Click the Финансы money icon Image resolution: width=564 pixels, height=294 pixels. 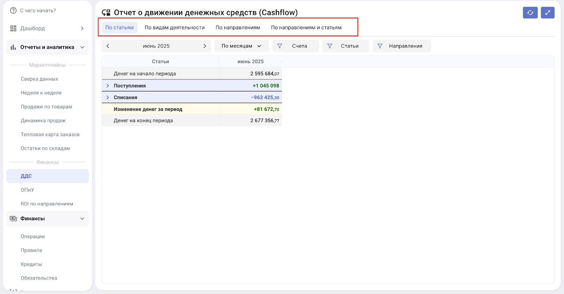click(13, 218)
